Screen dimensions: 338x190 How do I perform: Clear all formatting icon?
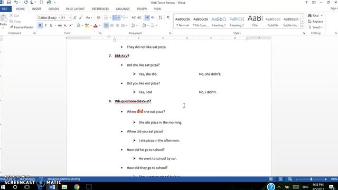[99, 17]
